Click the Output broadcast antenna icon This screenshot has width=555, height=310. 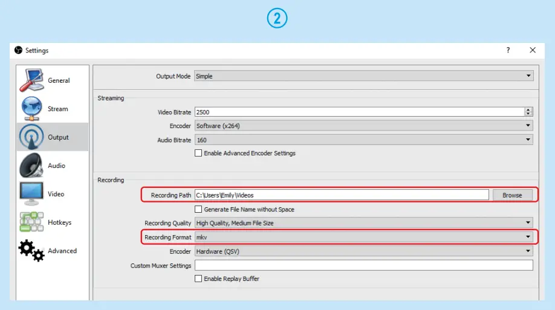31,137
